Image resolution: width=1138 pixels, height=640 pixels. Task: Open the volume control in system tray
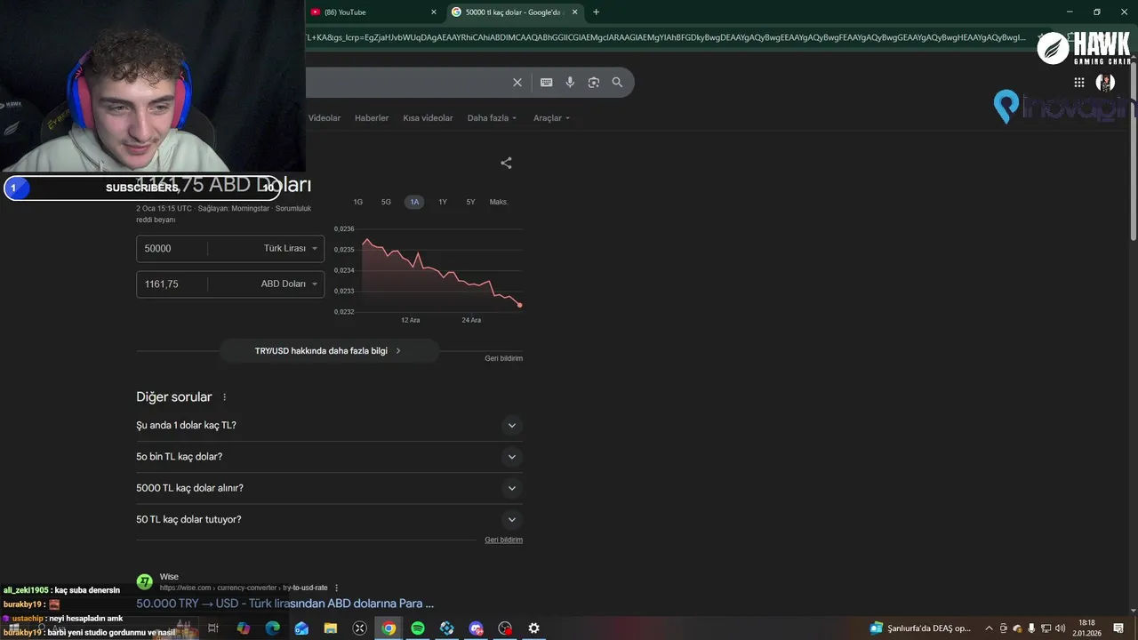tap(1060, 628)
